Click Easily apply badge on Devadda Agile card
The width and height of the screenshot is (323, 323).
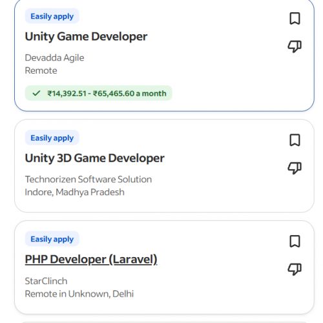tap(52, 16)
